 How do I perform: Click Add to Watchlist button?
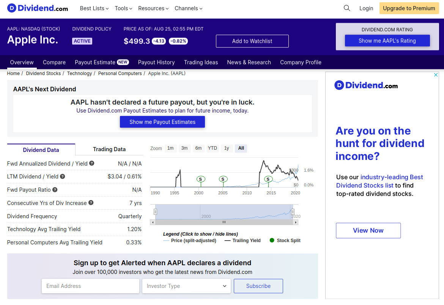[x=252, y=41]
